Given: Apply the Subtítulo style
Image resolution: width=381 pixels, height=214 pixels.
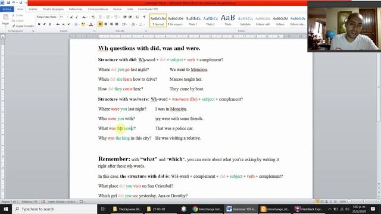Looking at the screenshot, I should [x=245, y=20].
